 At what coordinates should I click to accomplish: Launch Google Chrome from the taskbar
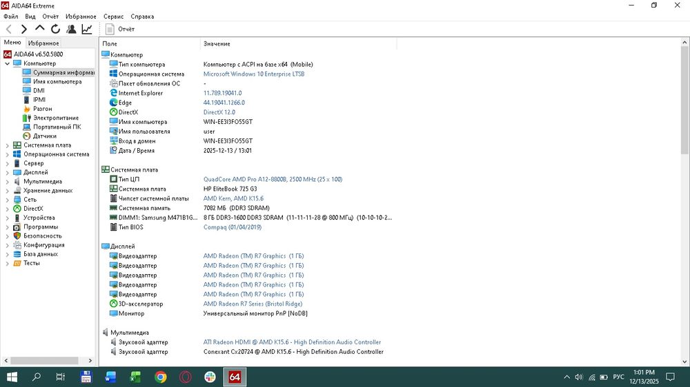(161, 377)
